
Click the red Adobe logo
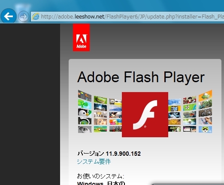(x=82, y=37)
